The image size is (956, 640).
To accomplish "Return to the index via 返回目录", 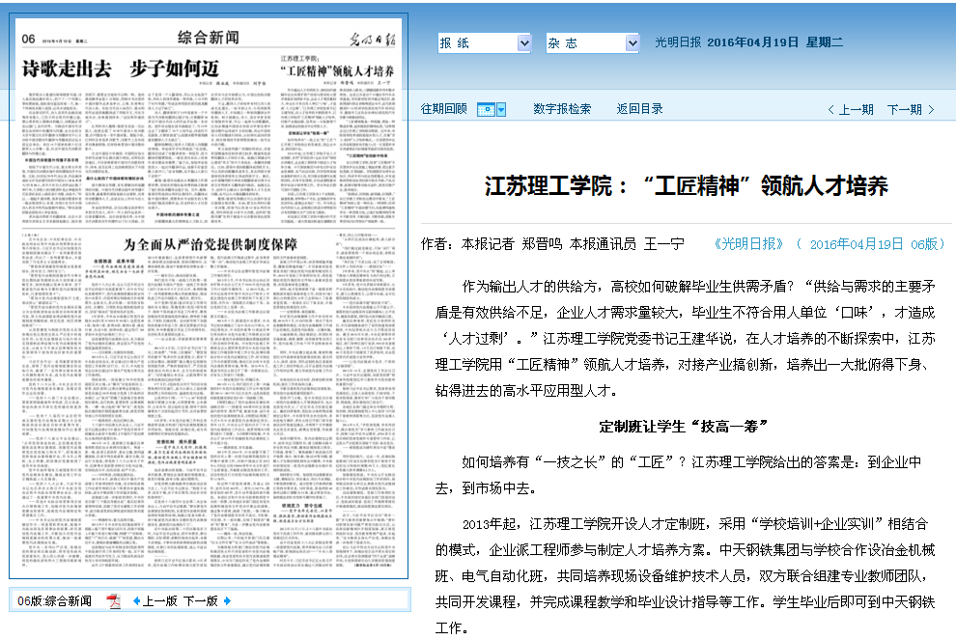I will click(639, 109).
